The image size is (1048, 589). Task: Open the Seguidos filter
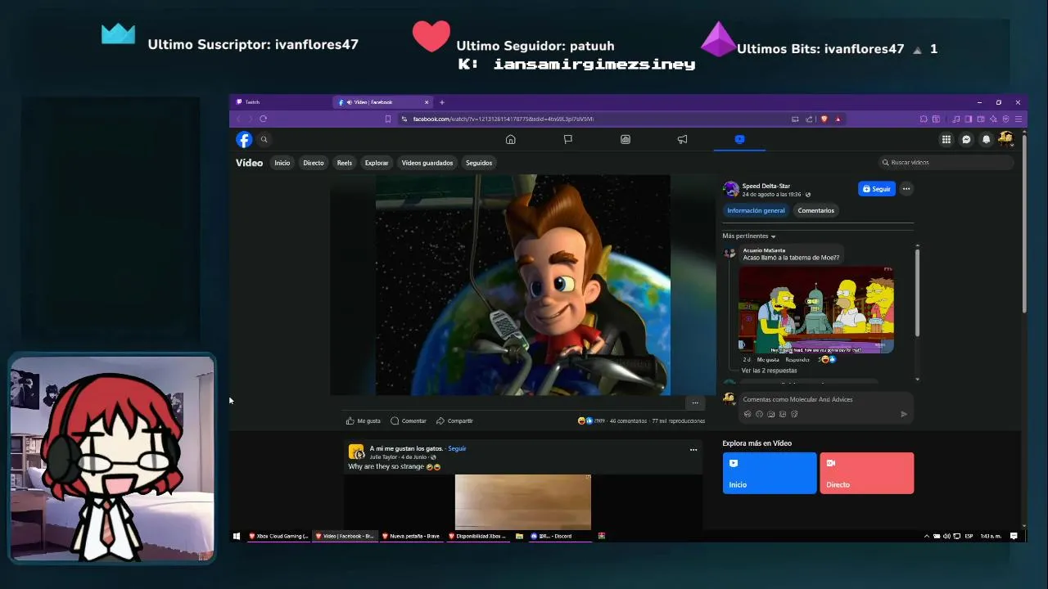[479, 163]
